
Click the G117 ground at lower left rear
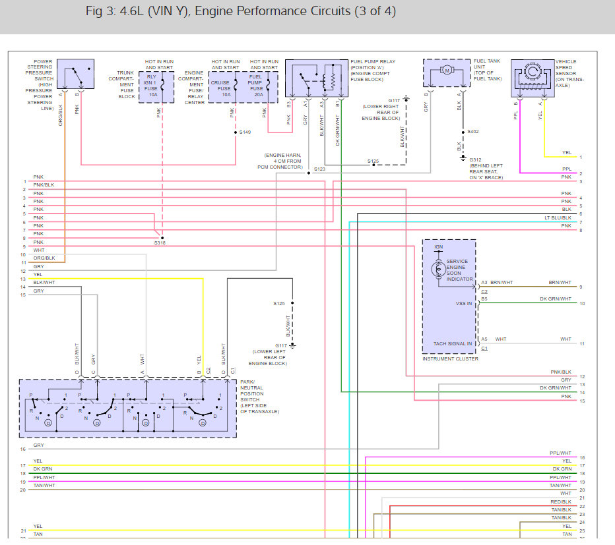click(292, 345)
